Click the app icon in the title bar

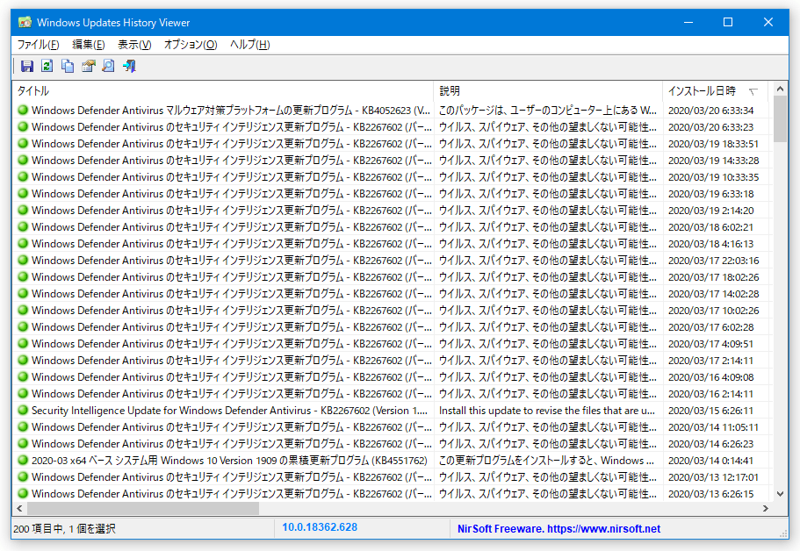click(x=25, y=23)
